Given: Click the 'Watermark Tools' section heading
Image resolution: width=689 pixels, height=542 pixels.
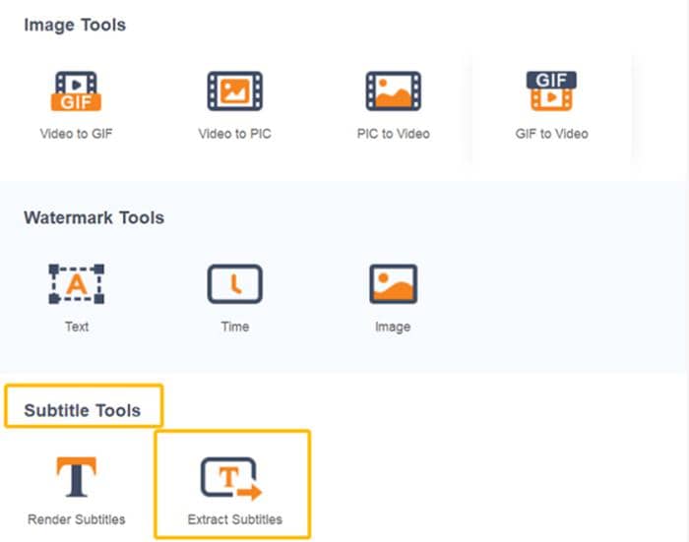Looking at the screenshot, I should [x=94, y=217].
